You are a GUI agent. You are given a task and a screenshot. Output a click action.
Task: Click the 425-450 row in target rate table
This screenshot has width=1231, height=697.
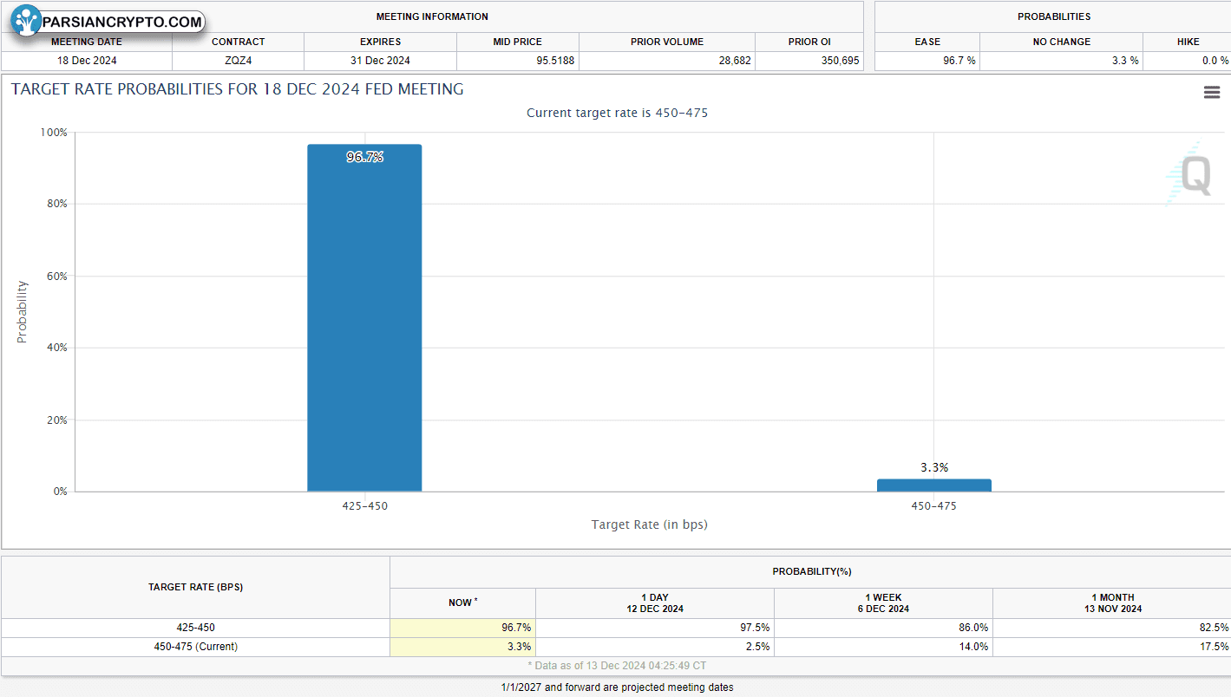pyautogui.click(x=616, y=628)
